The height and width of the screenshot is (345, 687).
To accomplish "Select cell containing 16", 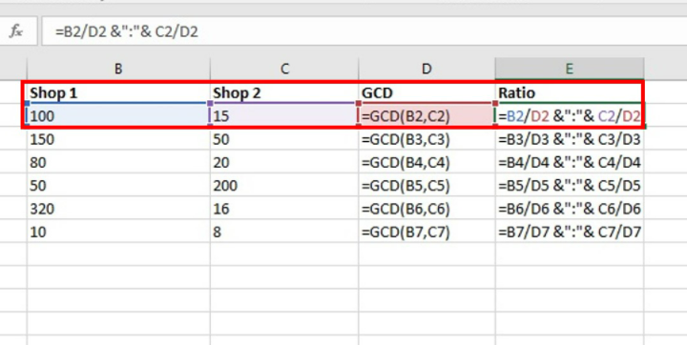I will point(284,209).
